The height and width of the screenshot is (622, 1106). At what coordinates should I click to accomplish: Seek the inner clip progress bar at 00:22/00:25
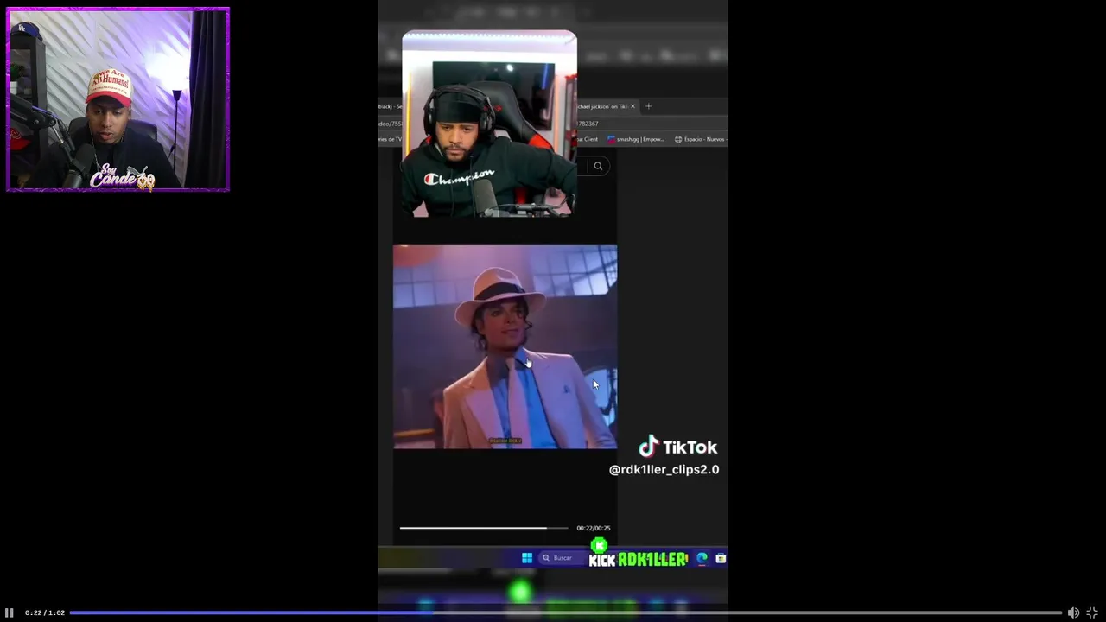click(x=484, y=528)
